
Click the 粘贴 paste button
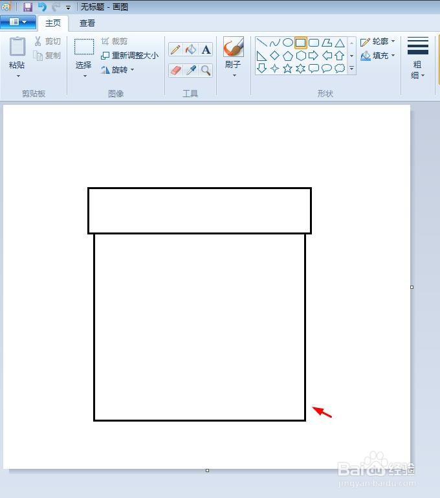click(17, 52)
